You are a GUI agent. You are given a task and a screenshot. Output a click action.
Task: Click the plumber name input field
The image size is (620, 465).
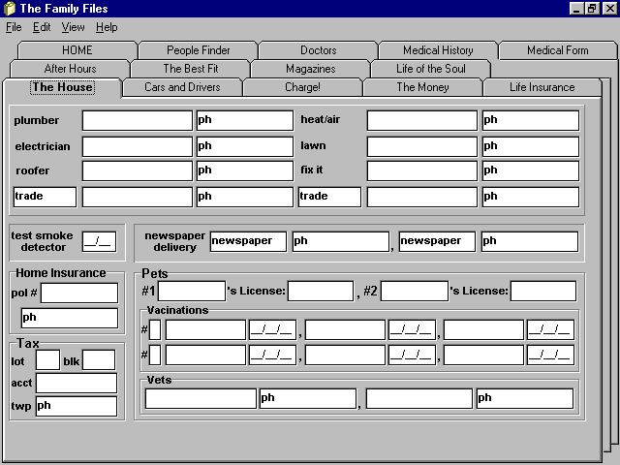(137, 121)
